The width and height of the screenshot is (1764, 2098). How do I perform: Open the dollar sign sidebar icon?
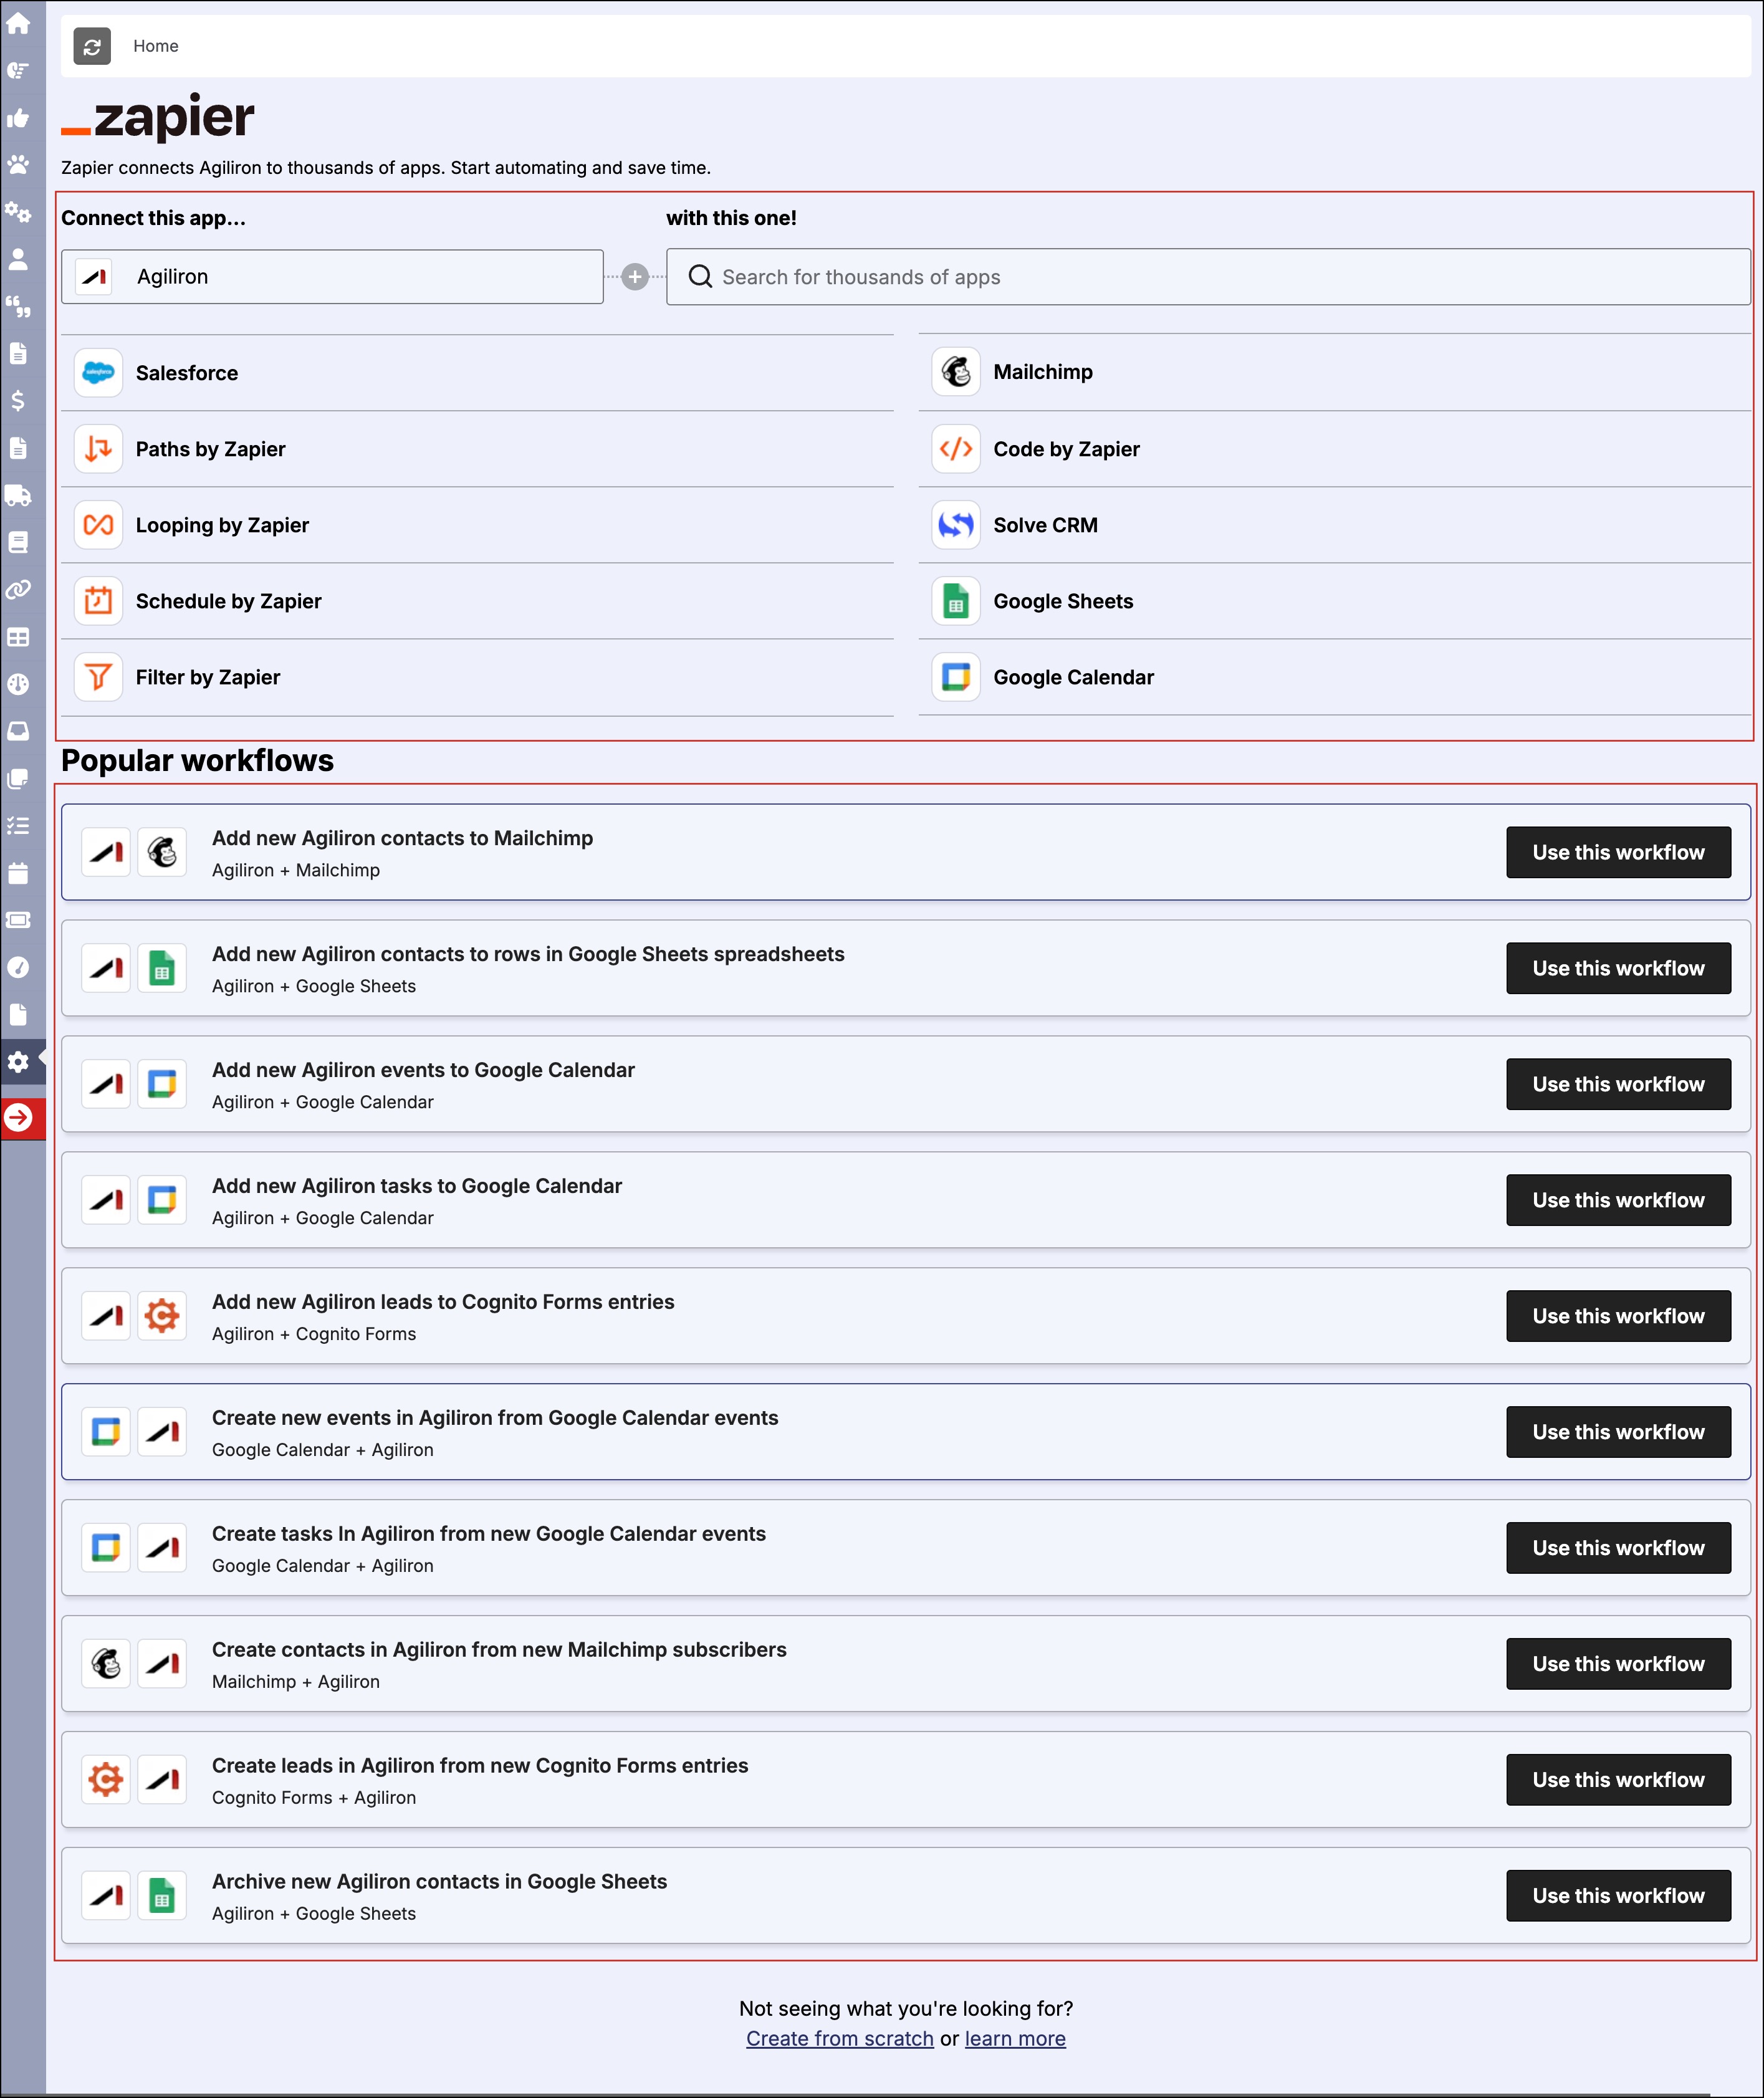18,401
